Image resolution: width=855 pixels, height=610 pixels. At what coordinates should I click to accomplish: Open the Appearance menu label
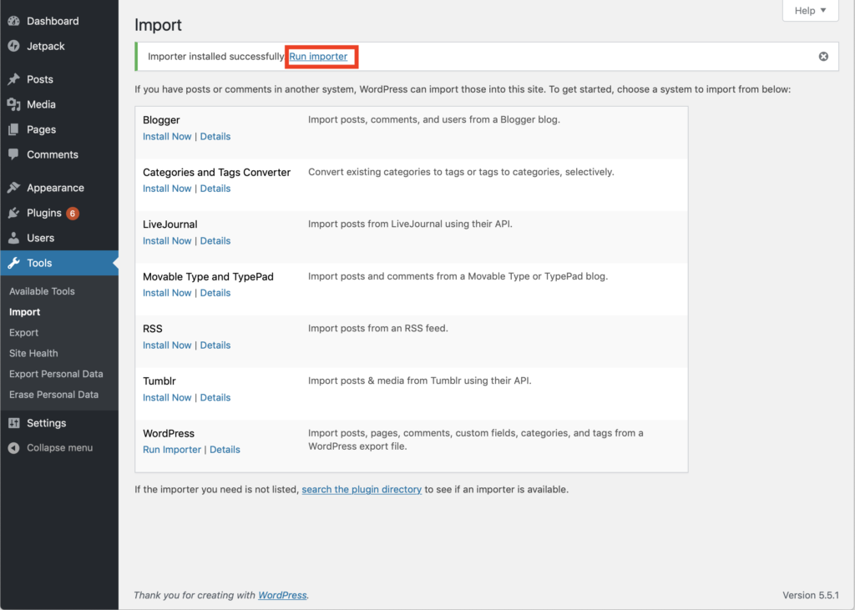(x=56, y=188)
